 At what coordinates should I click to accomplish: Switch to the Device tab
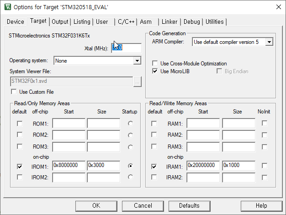click(16, 22)
